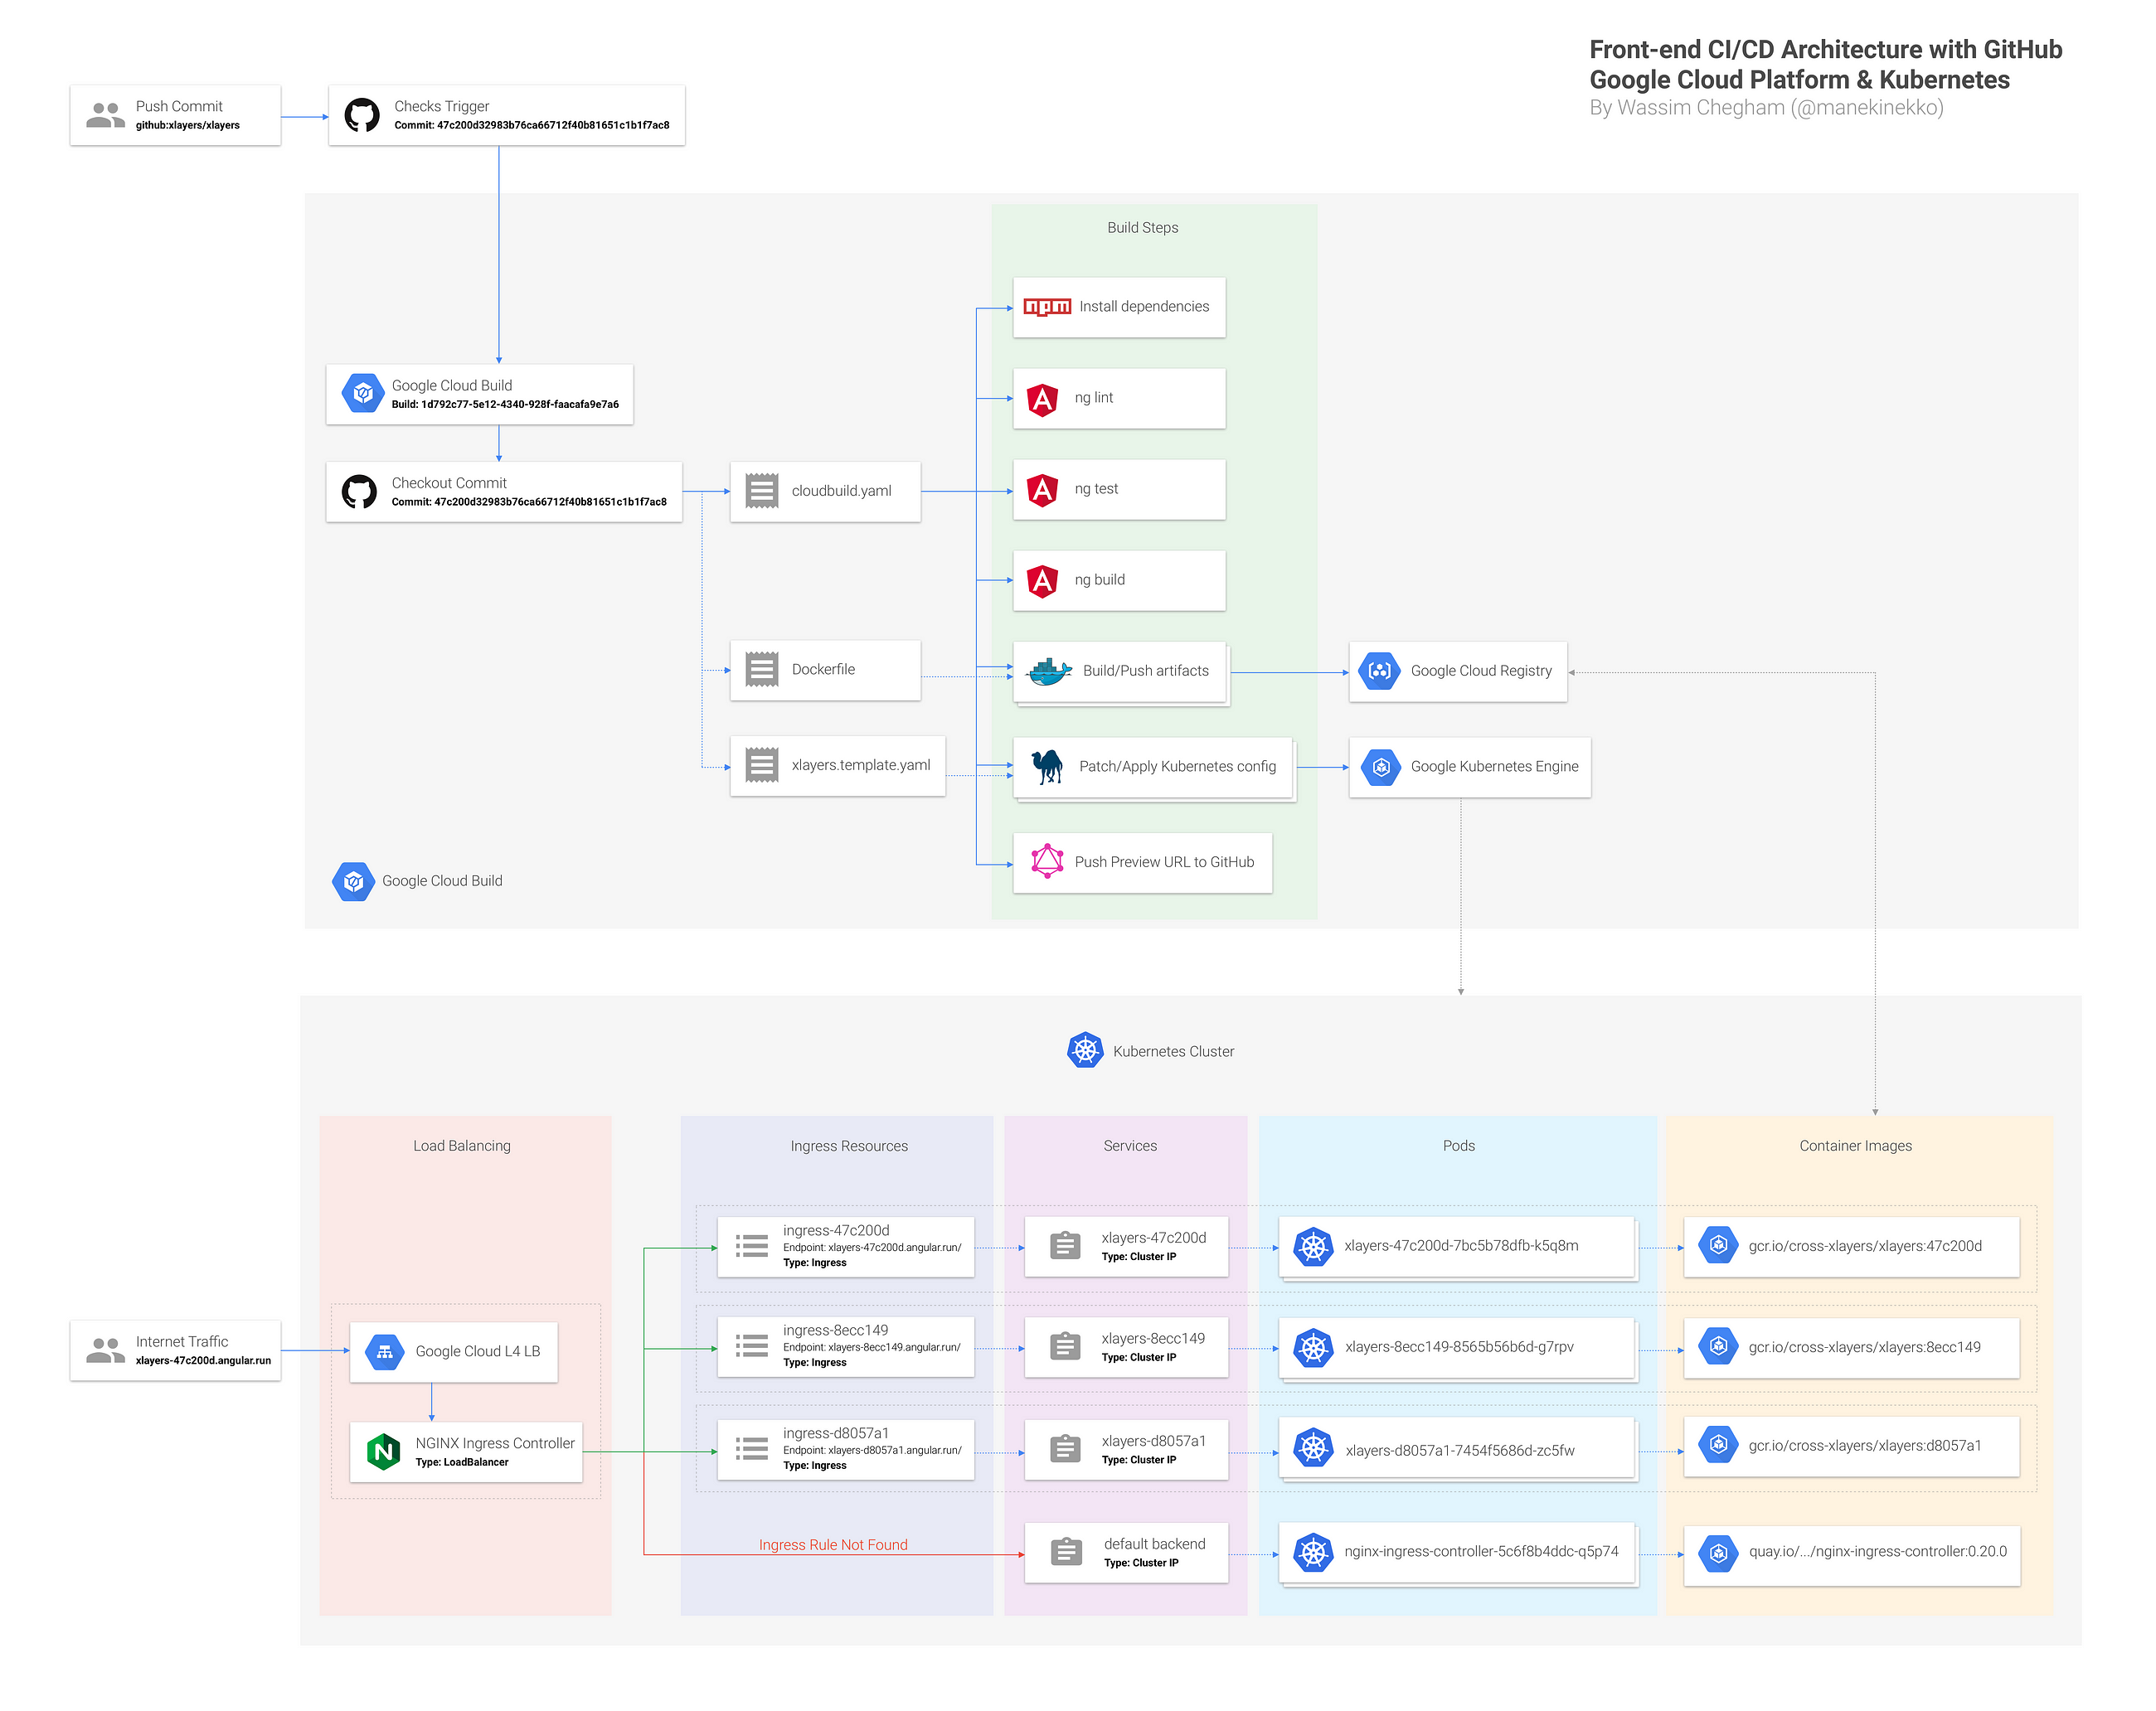Select the Push Commit card
The height and width of the screenshot is (1711, 2156).
[175, 115]
